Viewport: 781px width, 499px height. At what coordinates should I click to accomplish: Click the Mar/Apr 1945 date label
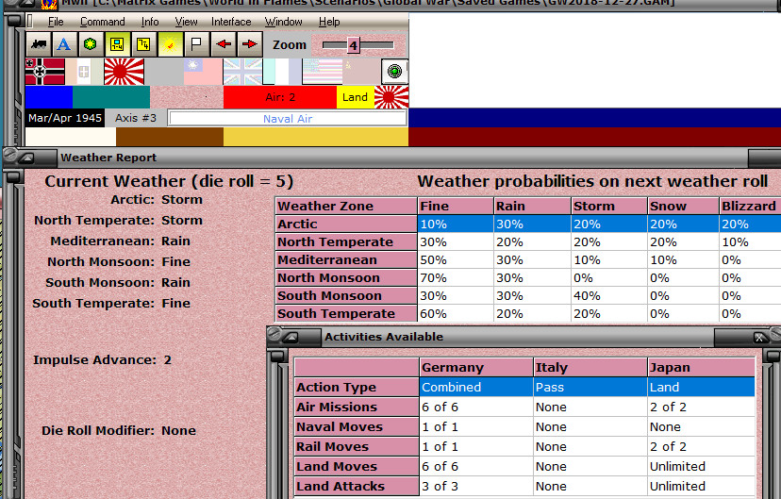(65, 118)
